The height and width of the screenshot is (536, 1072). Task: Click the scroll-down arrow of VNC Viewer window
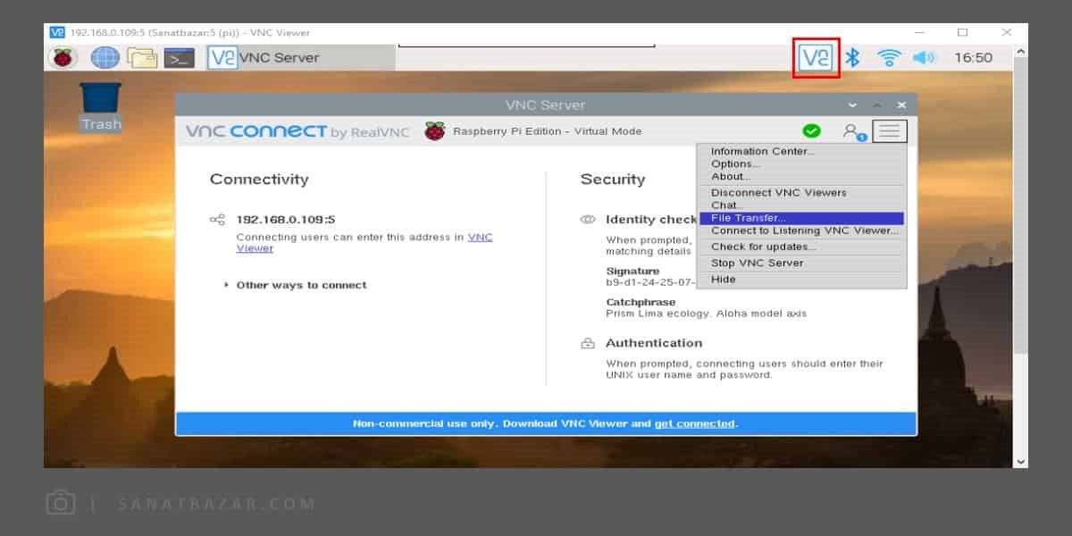pyautogui.click(x=1021, y=461)
